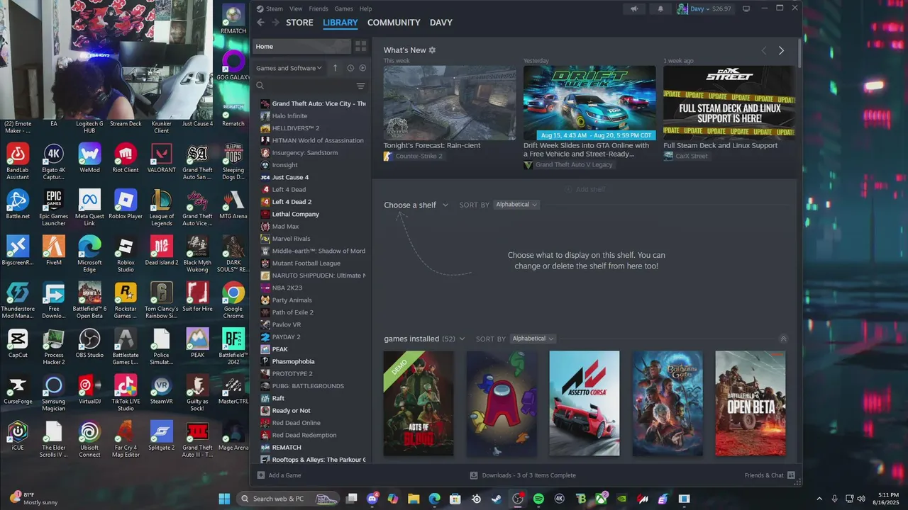This screenshot has height=510, width=908.
Task: Switch to STORE tab
Action: 299,23
